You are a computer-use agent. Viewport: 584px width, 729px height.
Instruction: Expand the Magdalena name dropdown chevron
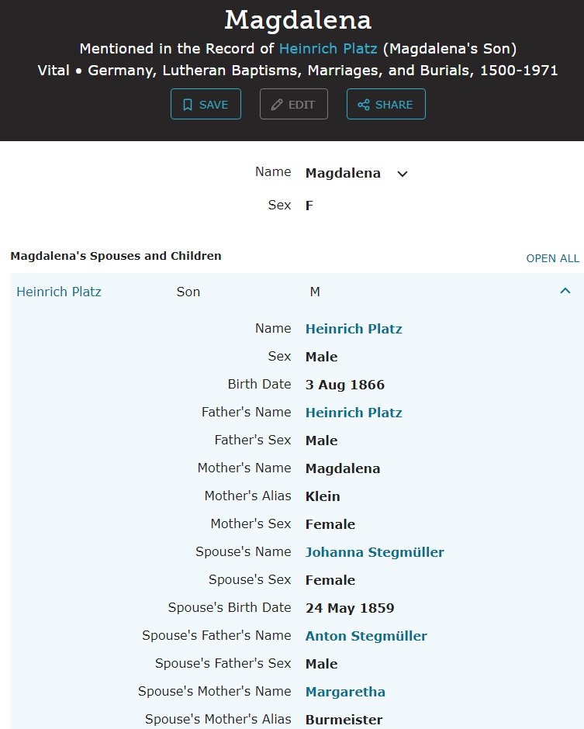(x=402, y=174)
